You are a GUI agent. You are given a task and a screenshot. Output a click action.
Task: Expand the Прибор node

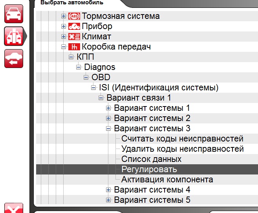tap(64, 26)
